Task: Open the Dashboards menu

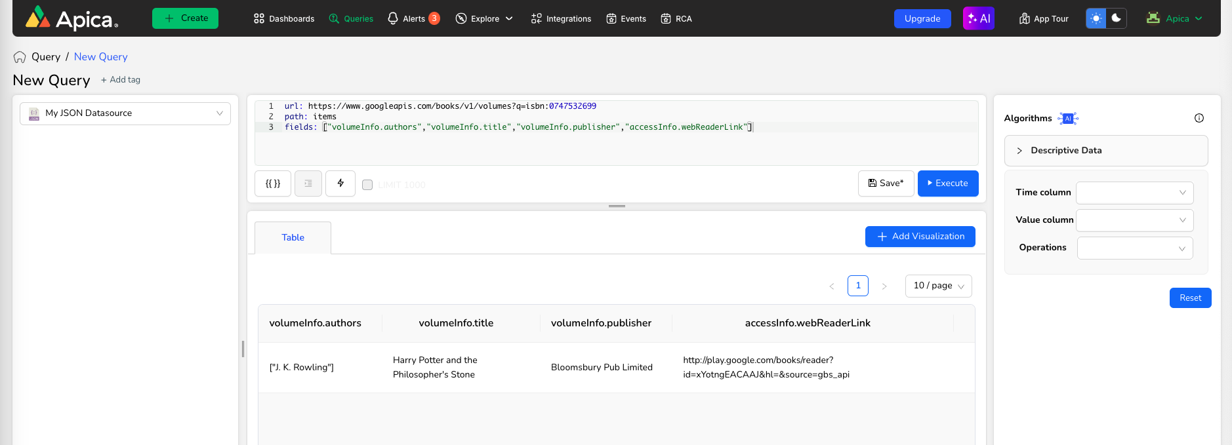Action: pos(284,18)
